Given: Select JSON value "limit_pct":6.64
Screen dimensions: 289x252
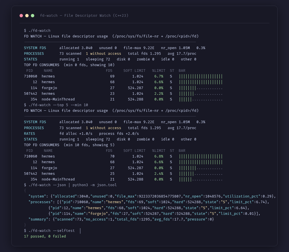Looking at the screenshot, I should 227,208.
